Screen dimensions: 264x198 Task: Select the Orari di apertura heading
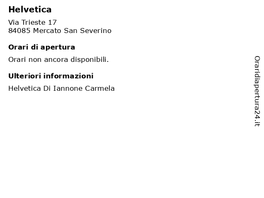[42, 47]
